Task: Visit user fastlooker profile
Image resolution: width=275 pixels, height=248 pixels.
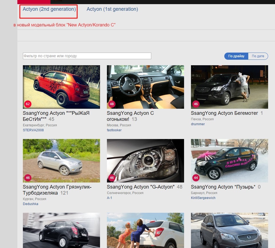Action: tap(114, 130)
